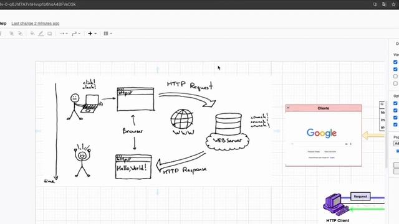The height and width of the screenshot is (224, 399).
Task: Click the browser translate page icon
Action: (384, 4)
